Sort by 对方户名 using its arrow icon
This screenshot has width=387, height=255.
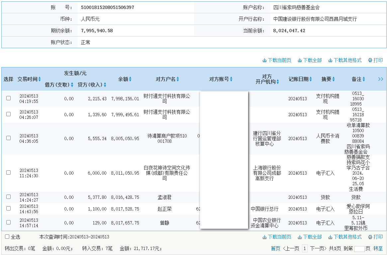(178, 79)
